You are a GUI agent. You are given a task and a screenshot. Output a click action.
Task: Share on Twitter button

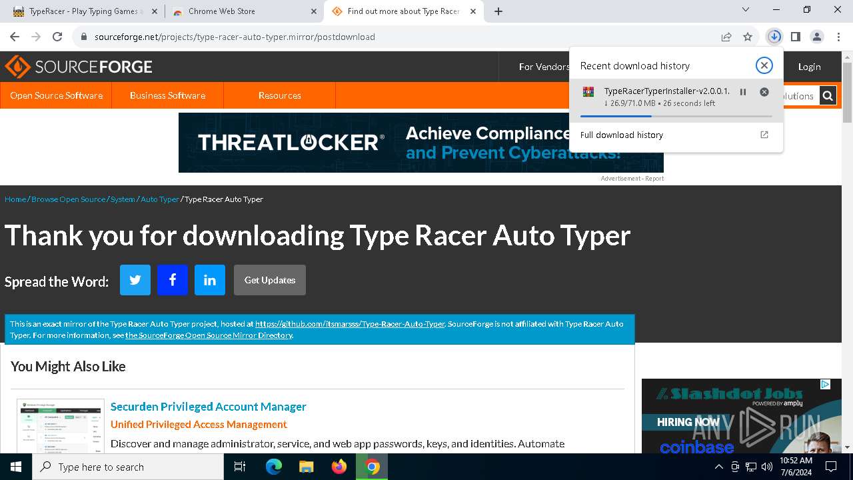coord(135,280)
